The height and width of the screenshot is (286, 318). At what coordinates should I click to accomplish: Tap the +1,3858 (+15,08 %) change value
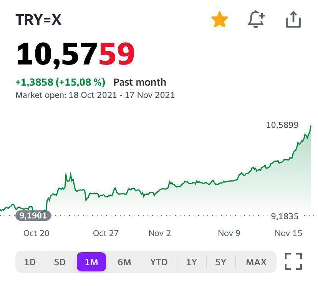[x=60, y=82]
